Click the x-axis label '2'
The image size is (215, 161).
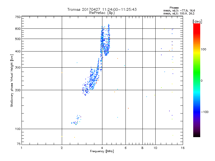[x=62, y=148]
